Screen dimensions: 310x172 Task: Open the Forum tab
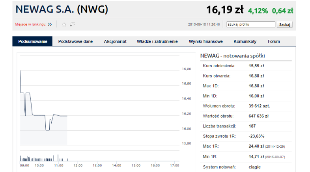tap(274, 41)
